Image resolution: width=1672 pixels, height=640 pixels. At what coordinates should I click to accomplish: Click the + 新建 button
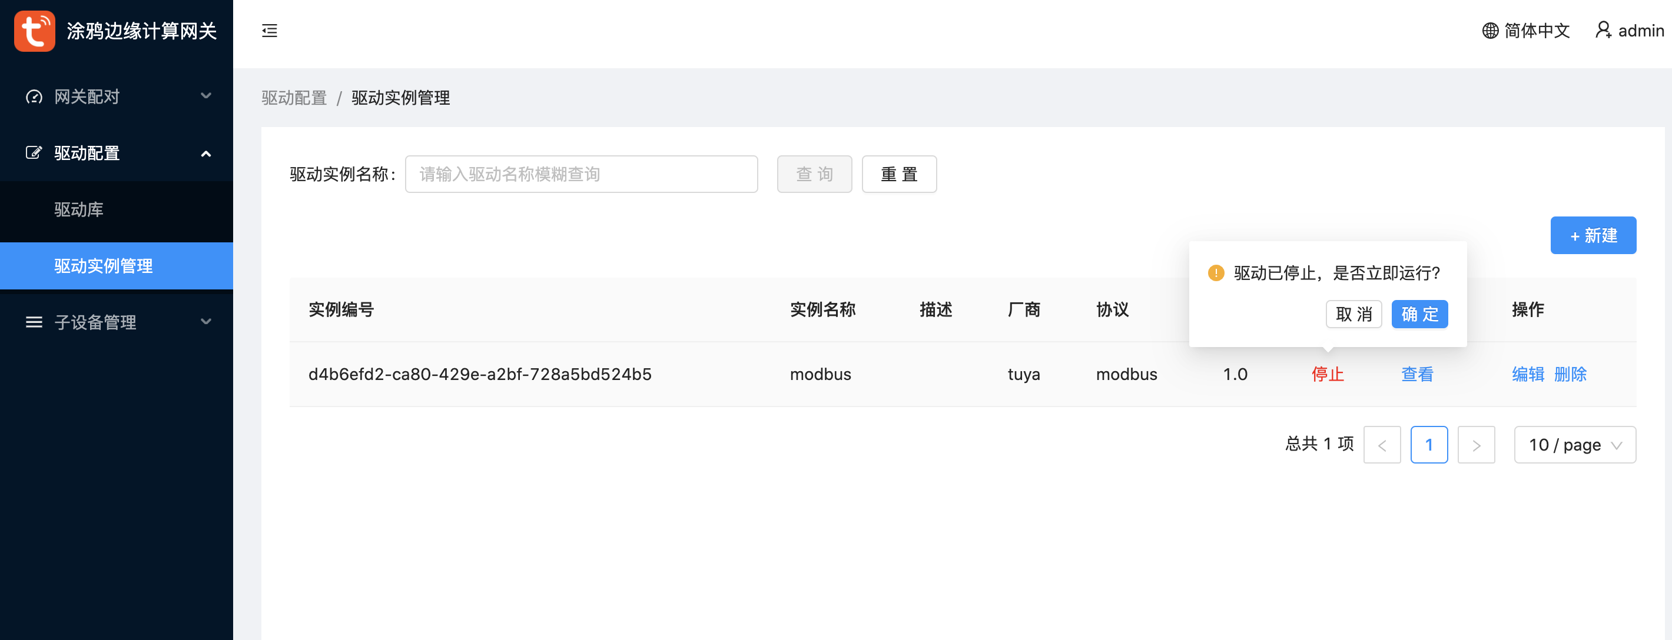click(1593, 235)
